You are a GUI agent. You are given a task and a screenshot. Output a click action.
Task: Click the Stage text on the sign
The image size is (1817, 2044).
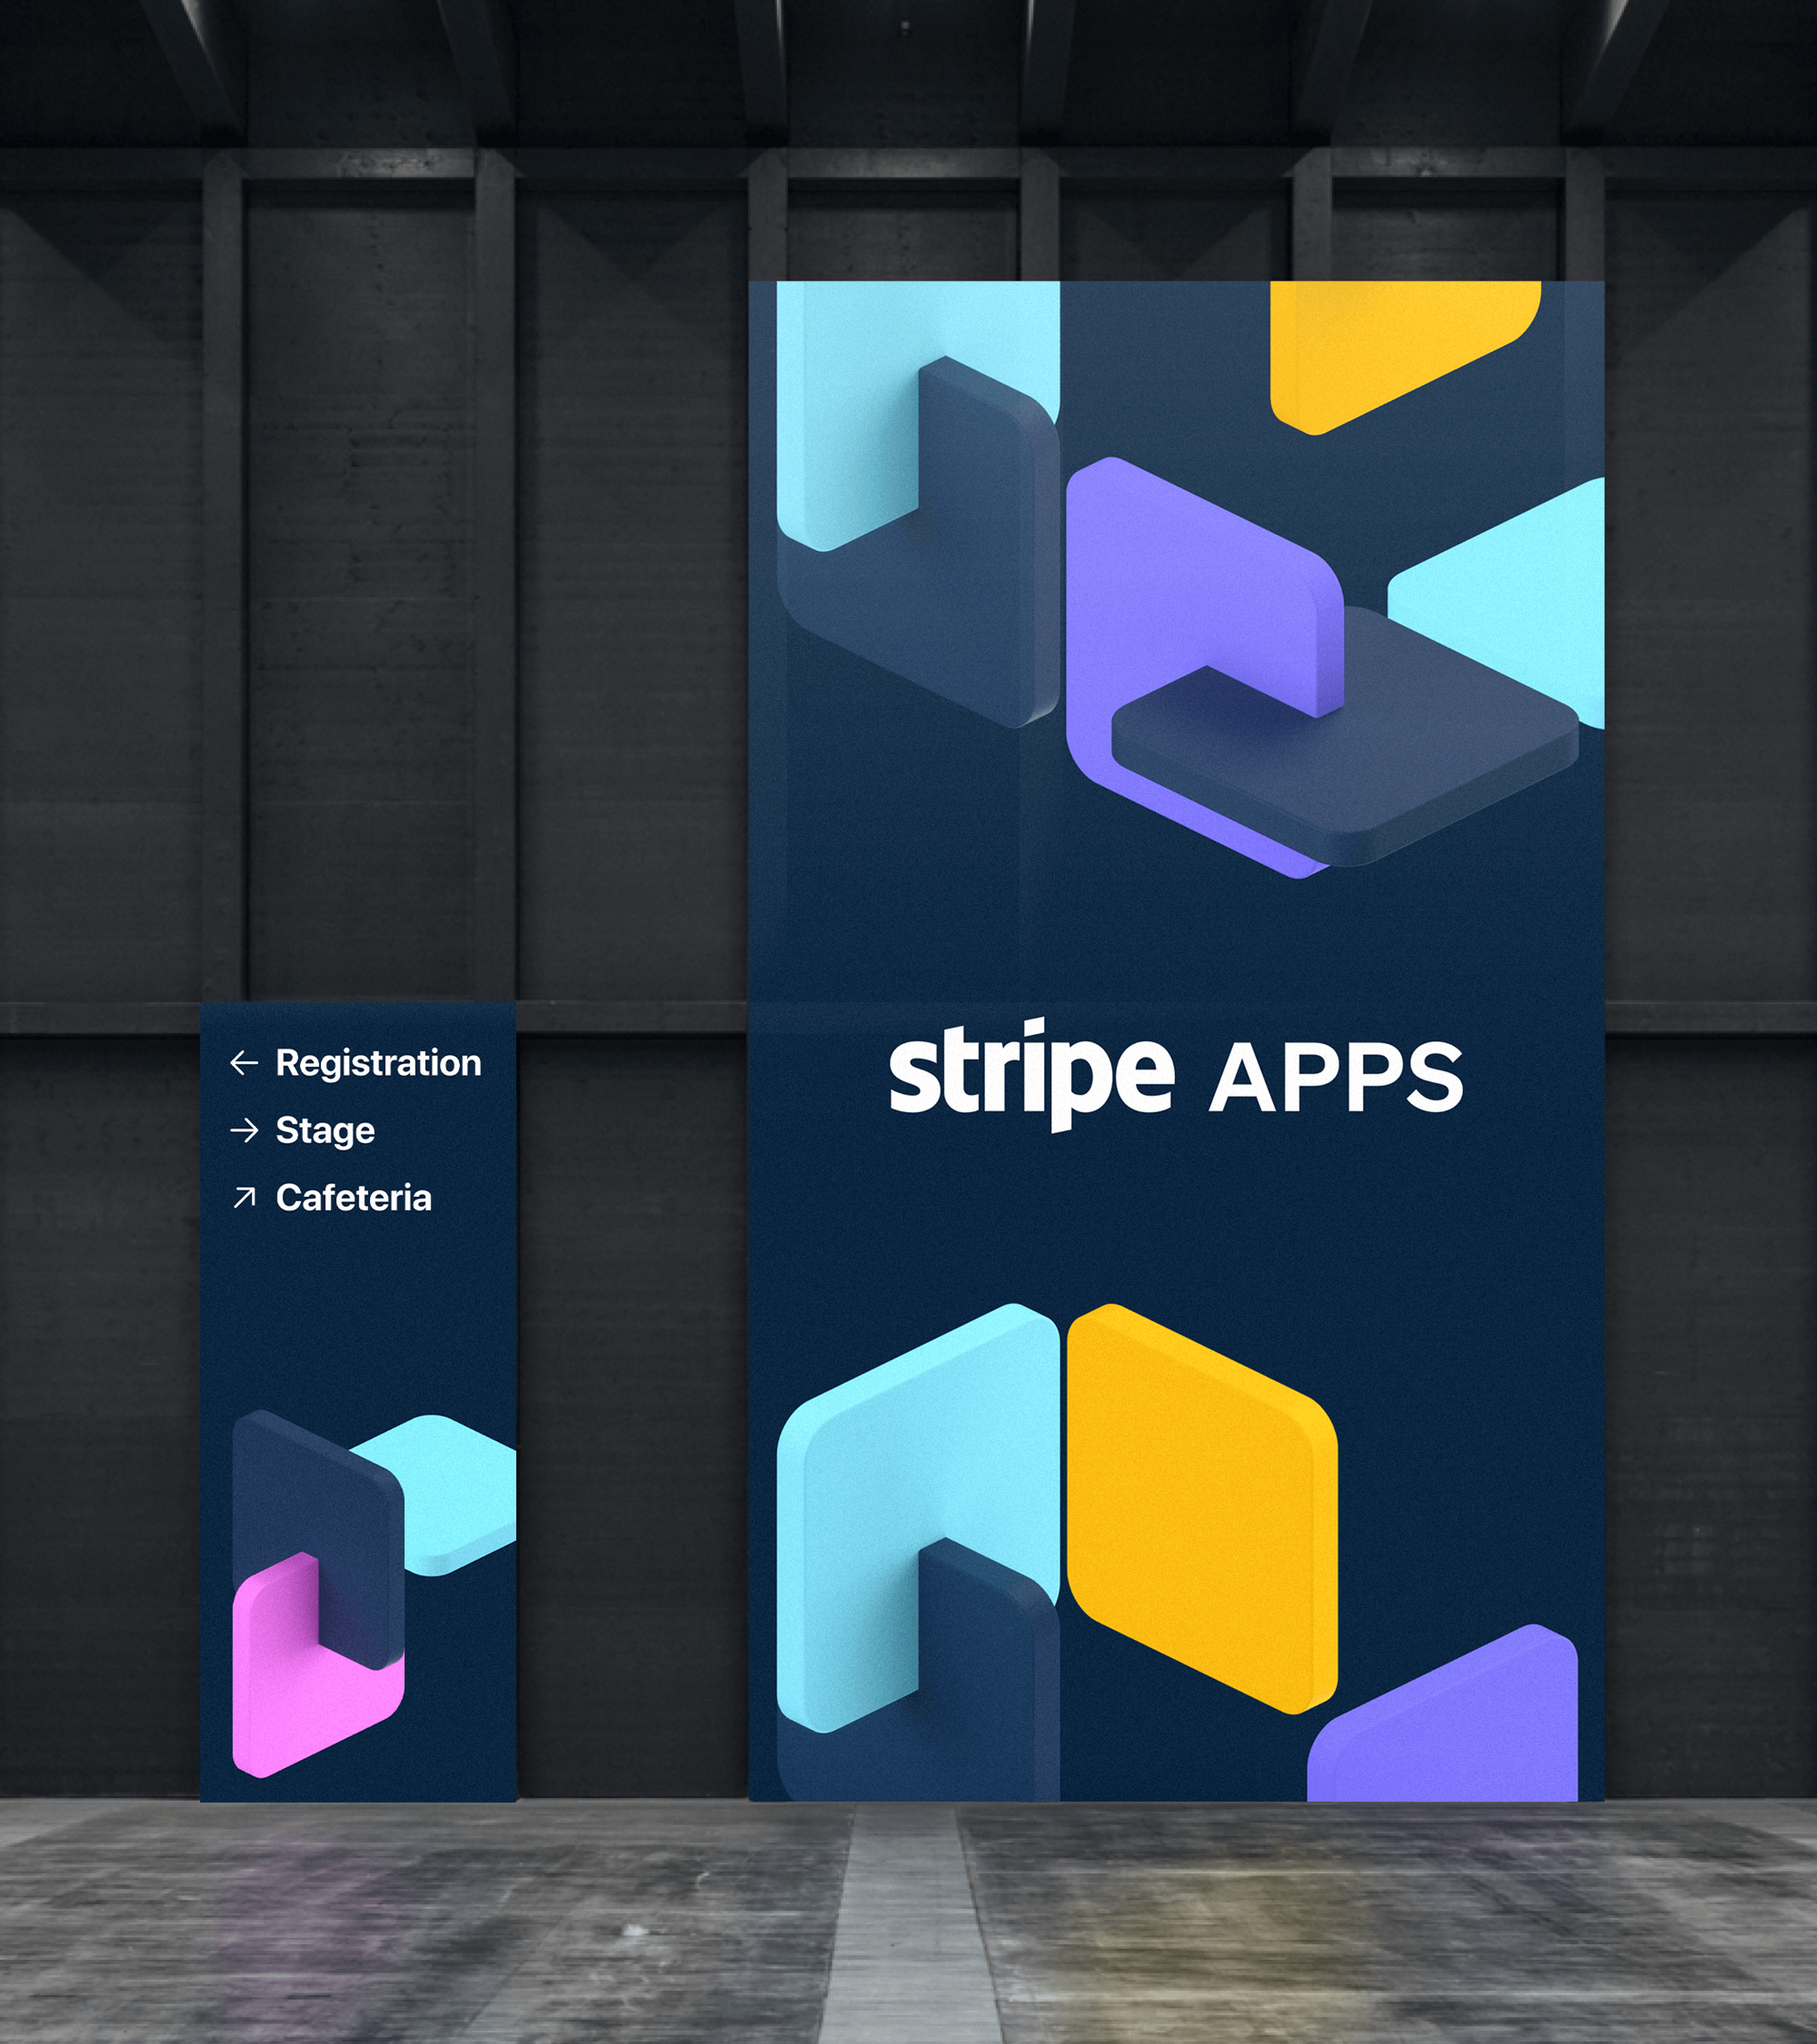click(325, 1131)
